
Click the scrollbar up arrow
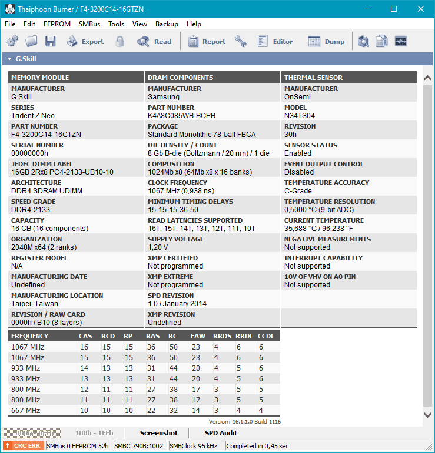coord(427,78)
